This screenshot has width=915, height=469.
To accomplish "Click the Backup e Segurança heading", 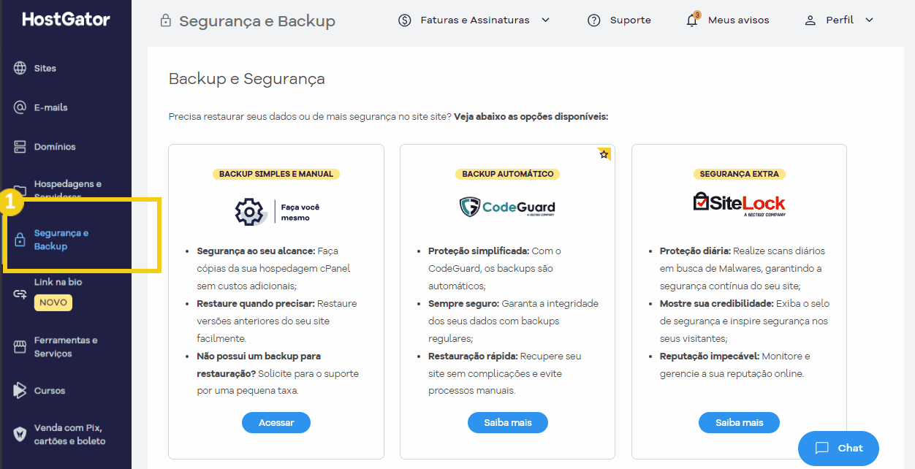I will [247, 79].
